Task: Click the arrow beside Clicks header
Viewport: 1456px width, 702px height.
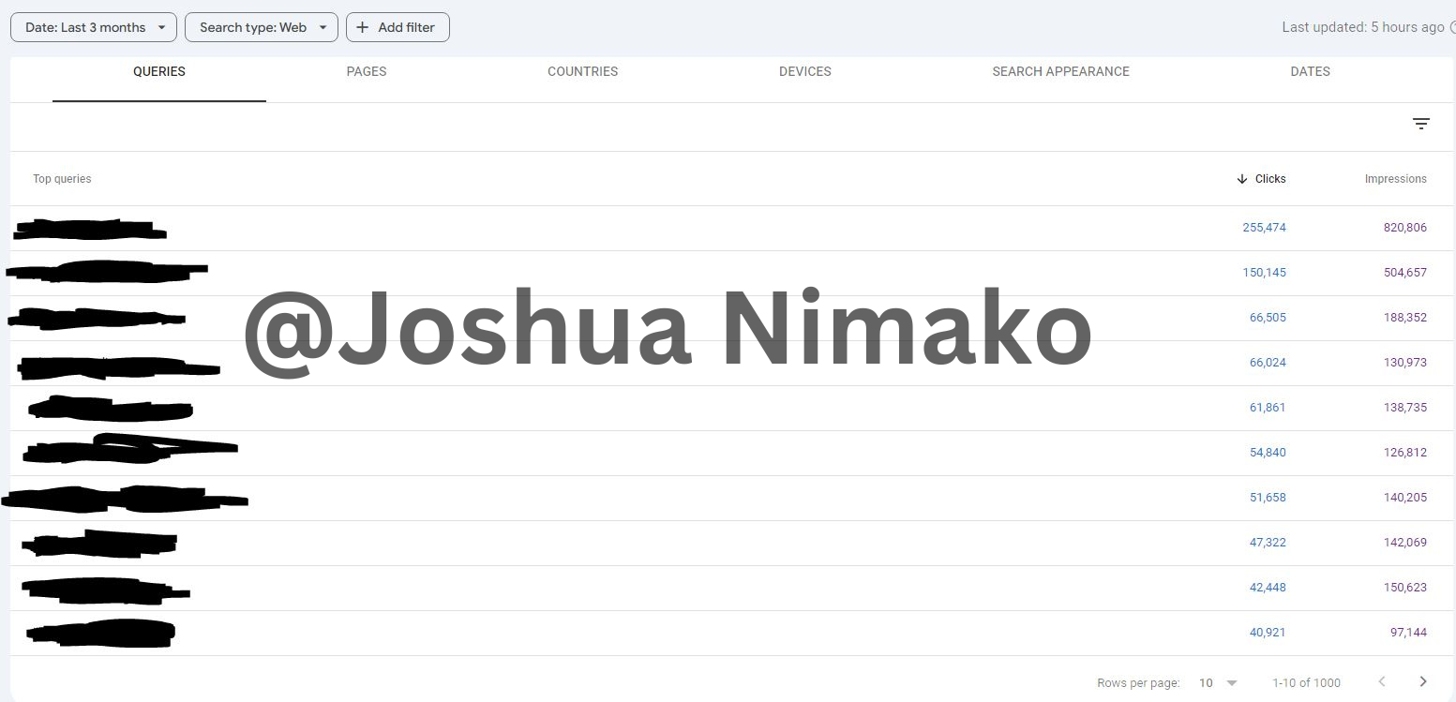Action: [x=1242, y=179]
